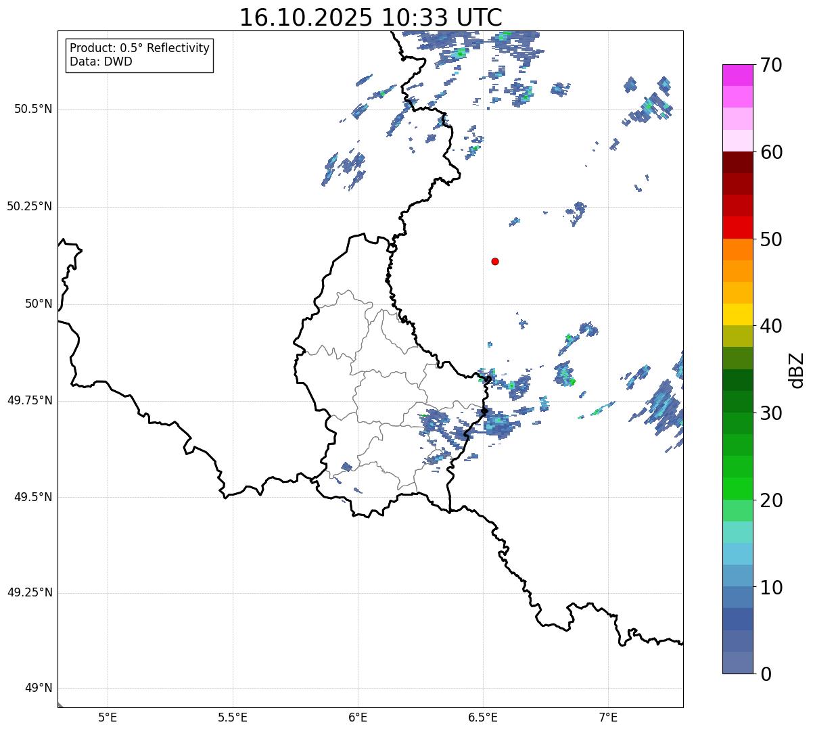Click the cyan colorbar segment near 15
The height and width of the screenshot is (731, 813).
tap(738, 554)
